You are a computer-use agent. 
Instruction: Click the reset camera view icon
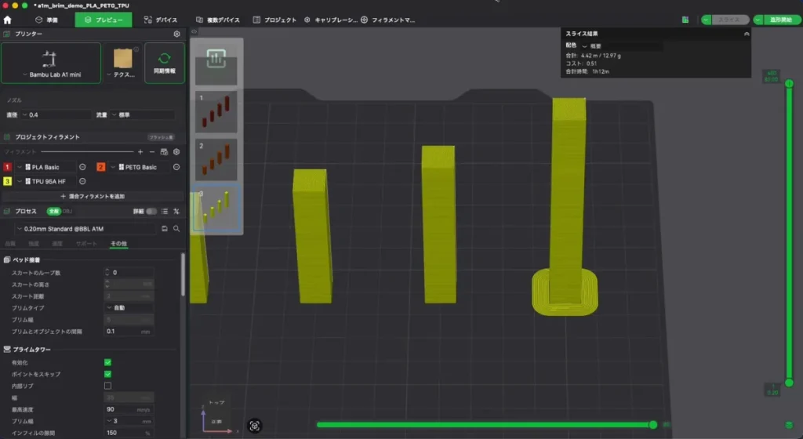pyautogui.click(x=255, y=426)
